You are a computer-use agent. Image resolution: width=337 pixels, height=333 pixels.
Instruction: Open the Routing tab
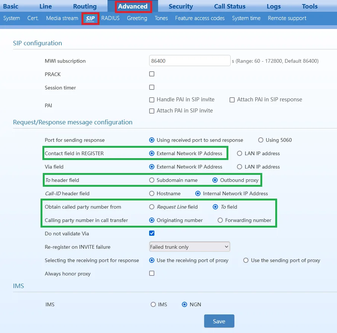(x=85, y=6)
